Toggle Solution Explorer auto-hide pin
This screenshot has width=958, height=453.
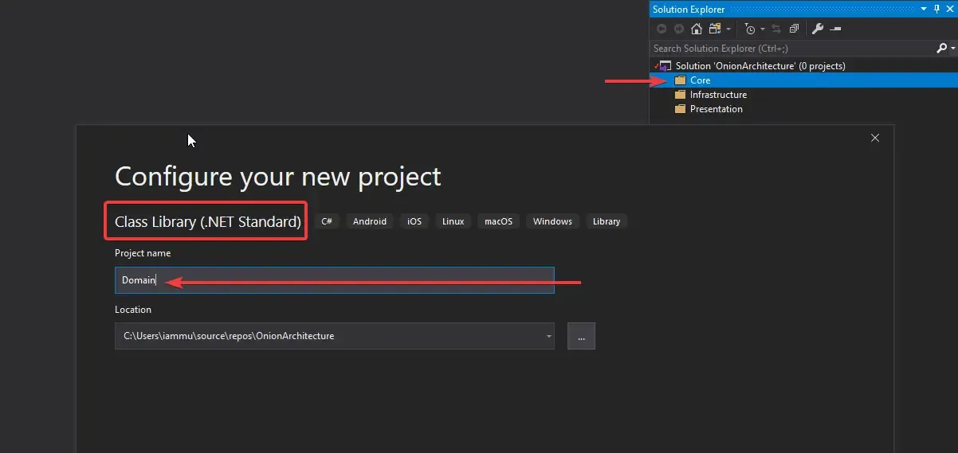coord(937,10)
